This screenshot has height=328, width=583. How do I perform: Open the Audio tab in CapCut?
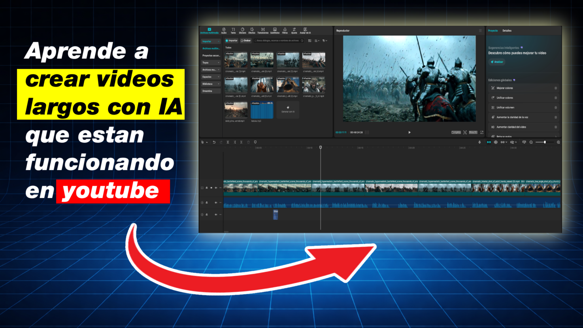[224, 30]
